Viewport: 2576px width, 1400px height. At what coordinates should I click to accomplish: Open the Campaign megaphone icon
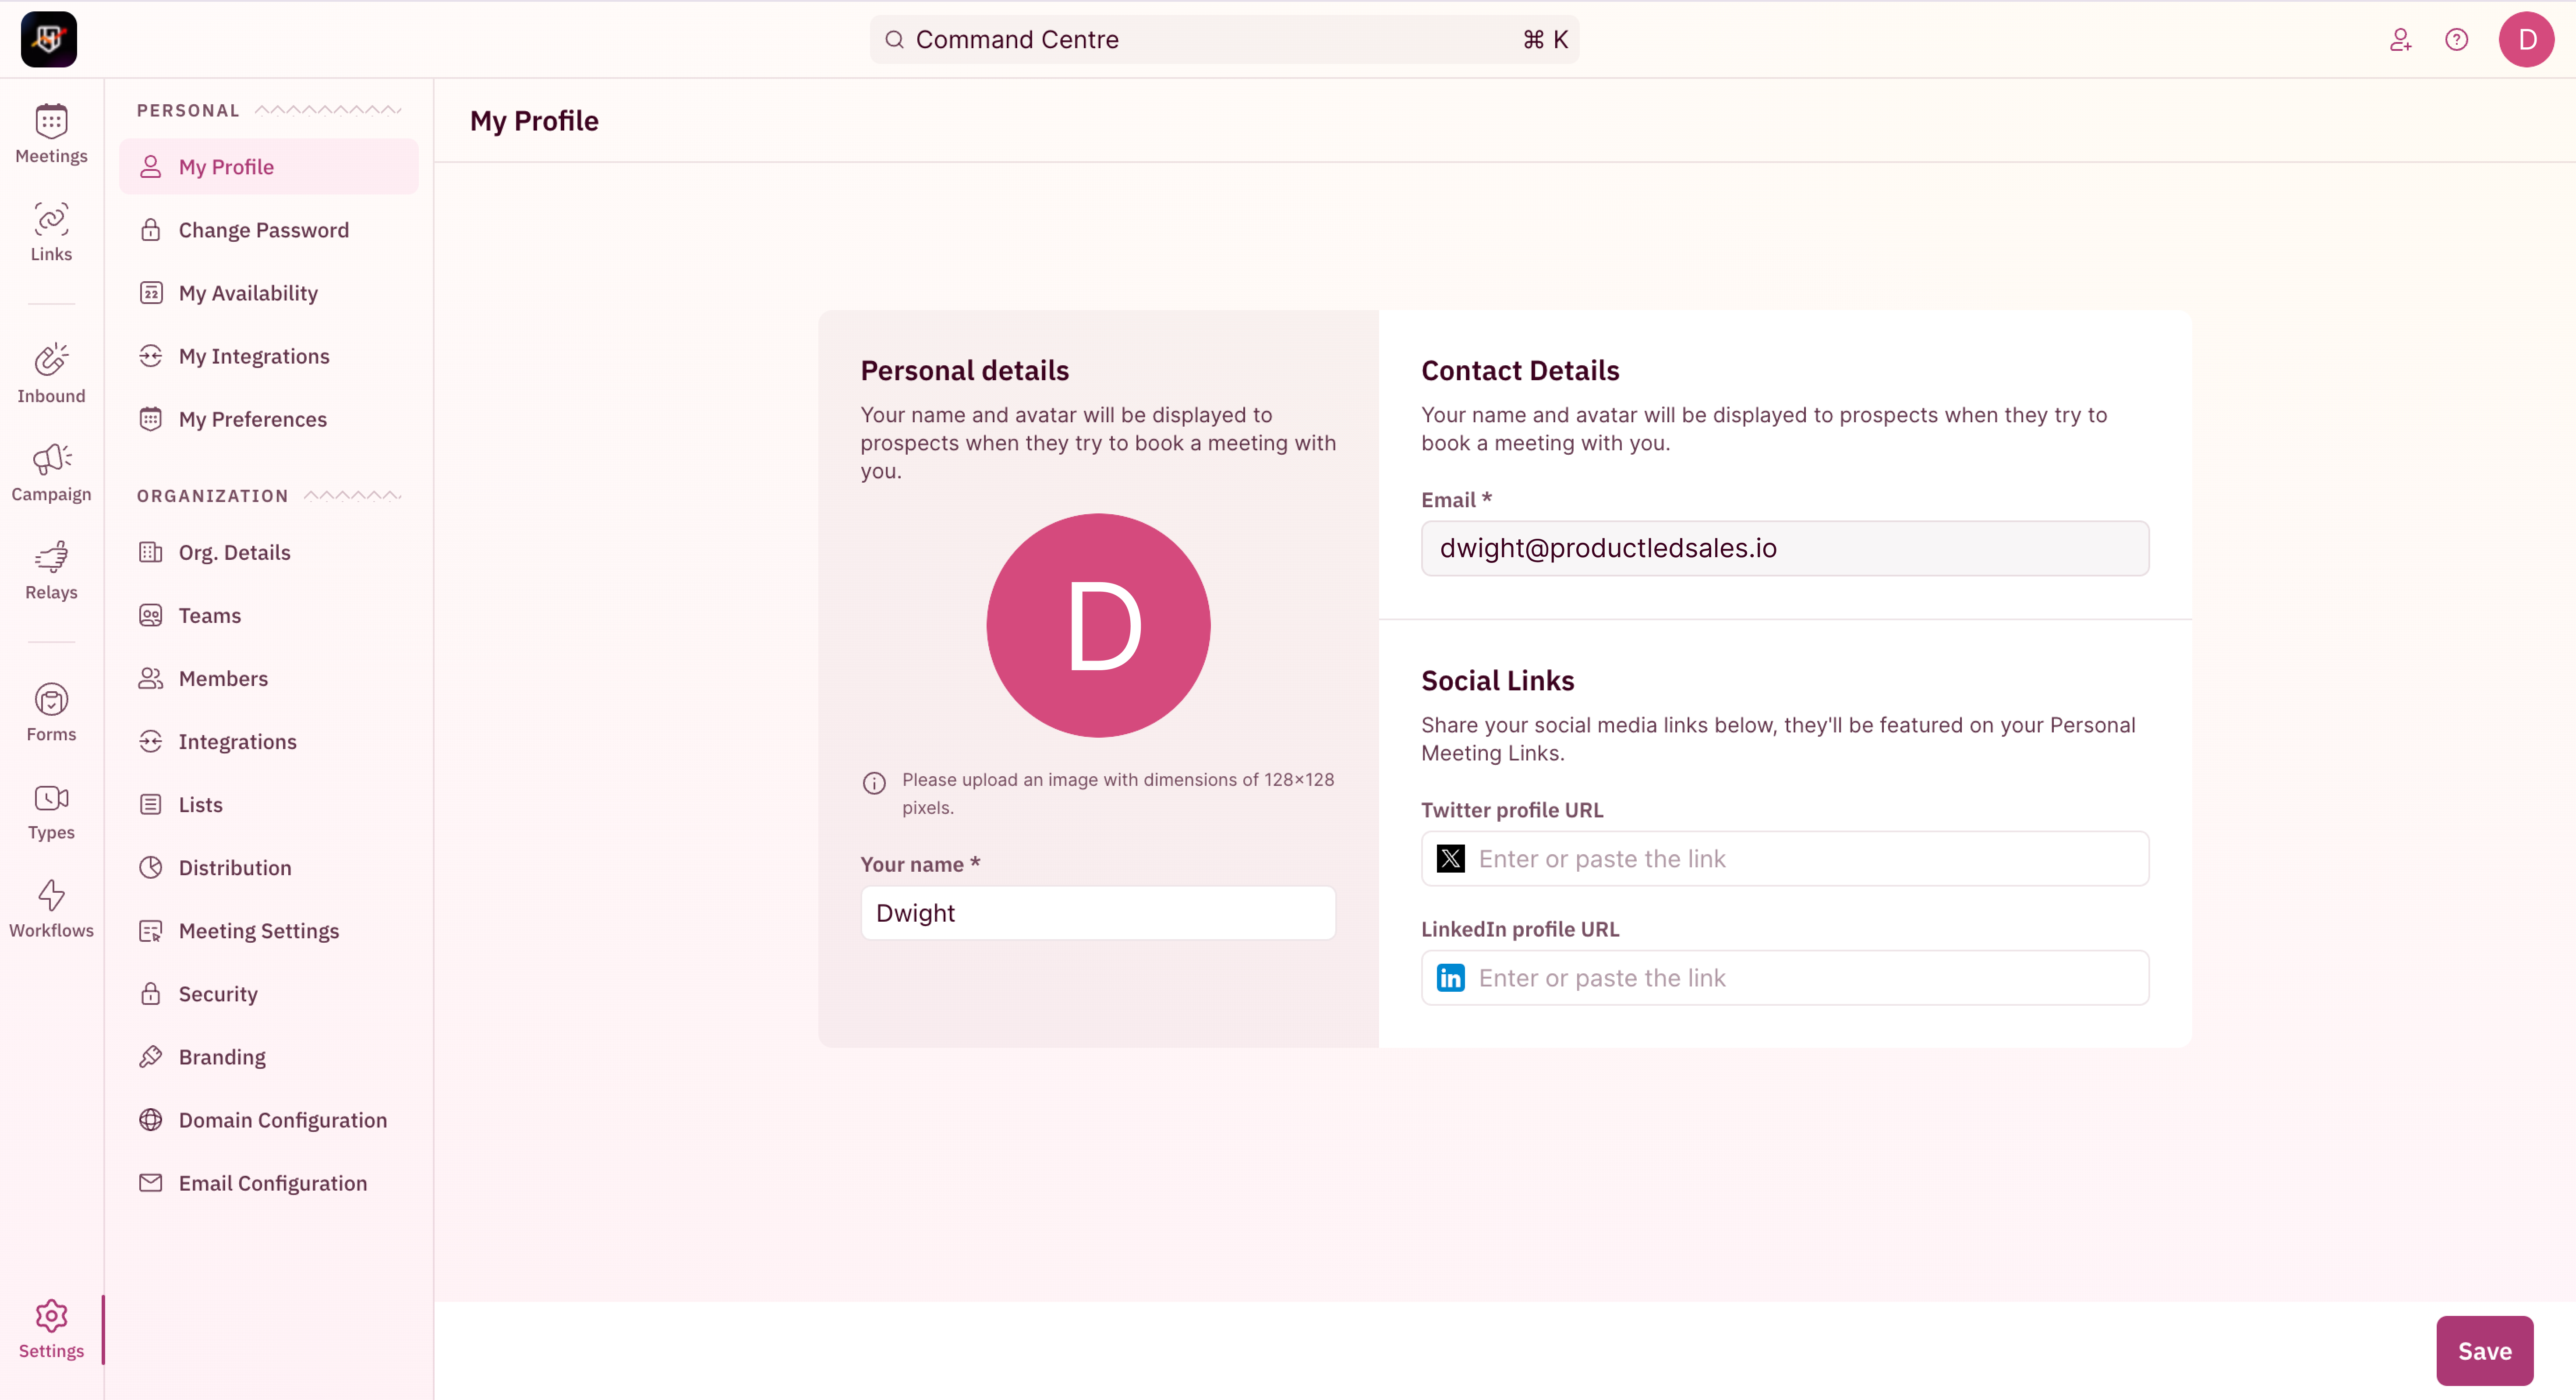51,460
